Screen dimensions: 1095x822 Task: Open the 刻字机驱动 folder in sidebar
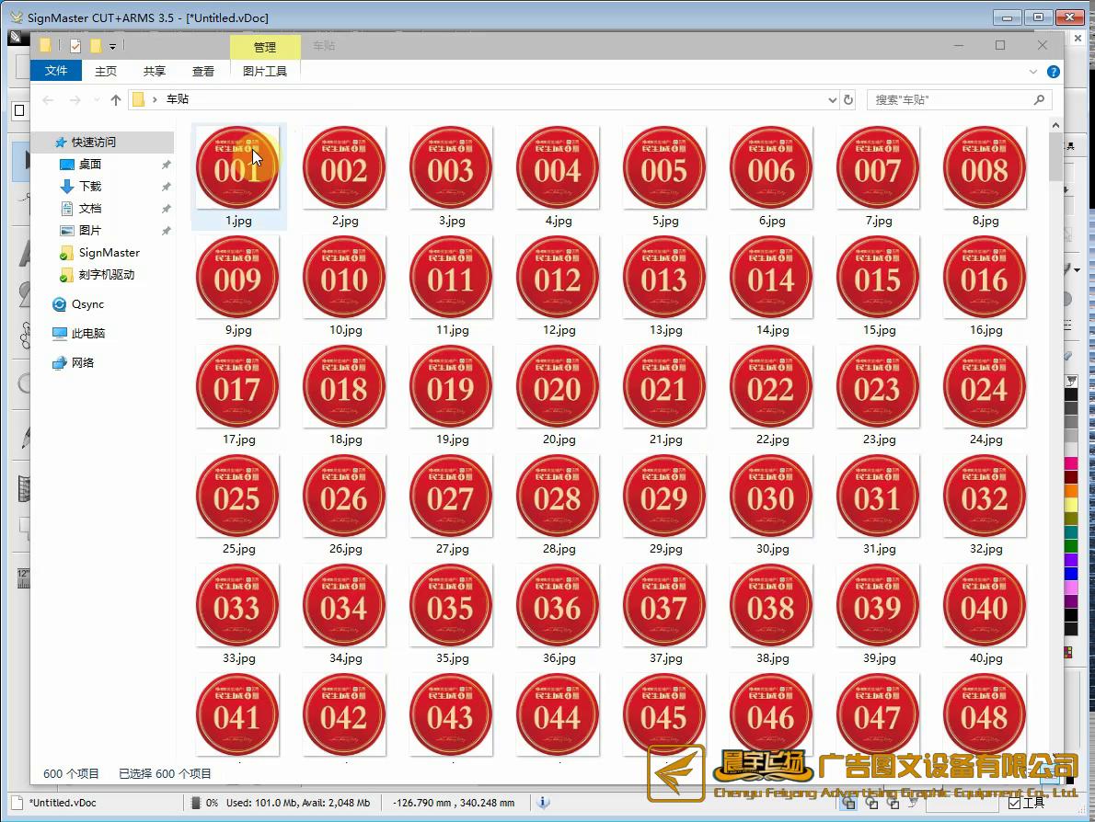coord(106,275)
